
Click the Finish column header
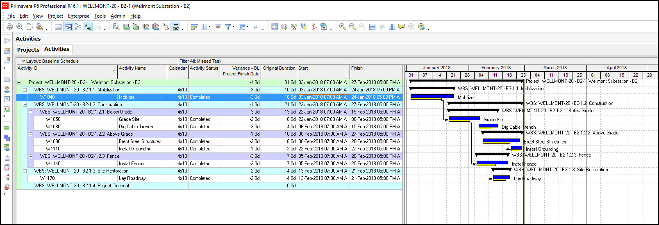click(376, 71)
